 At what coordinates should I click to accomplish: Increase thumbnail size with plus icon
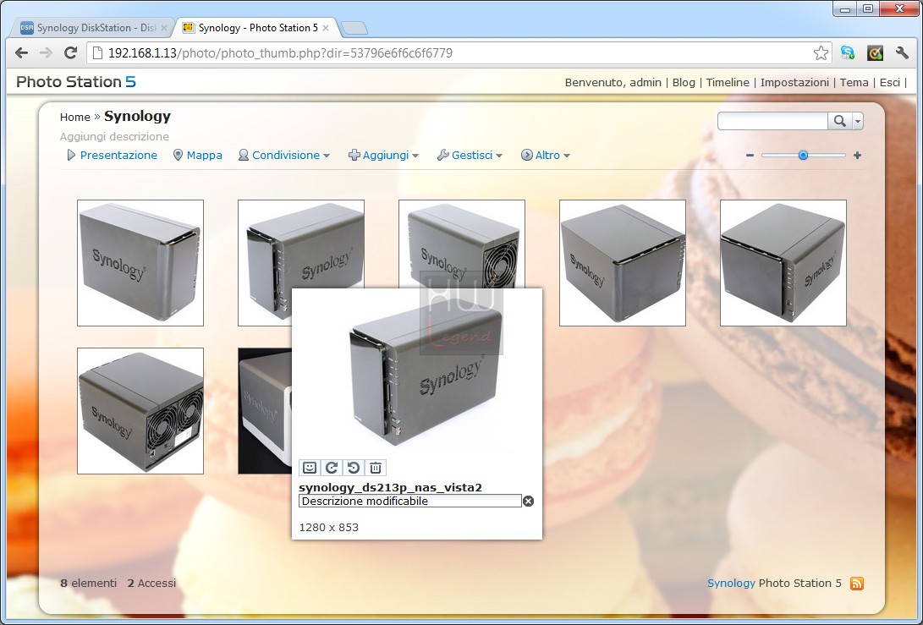[857, 156]
